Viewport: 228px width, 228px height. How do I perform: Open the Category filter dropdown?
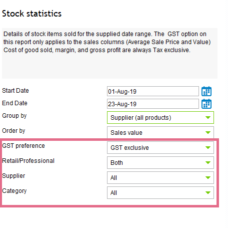click(x=160, y=193)
